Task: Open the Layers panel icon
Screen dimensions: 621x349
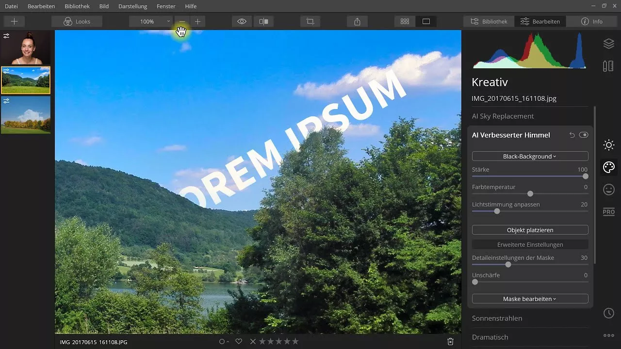Action: tap(608, 44)
